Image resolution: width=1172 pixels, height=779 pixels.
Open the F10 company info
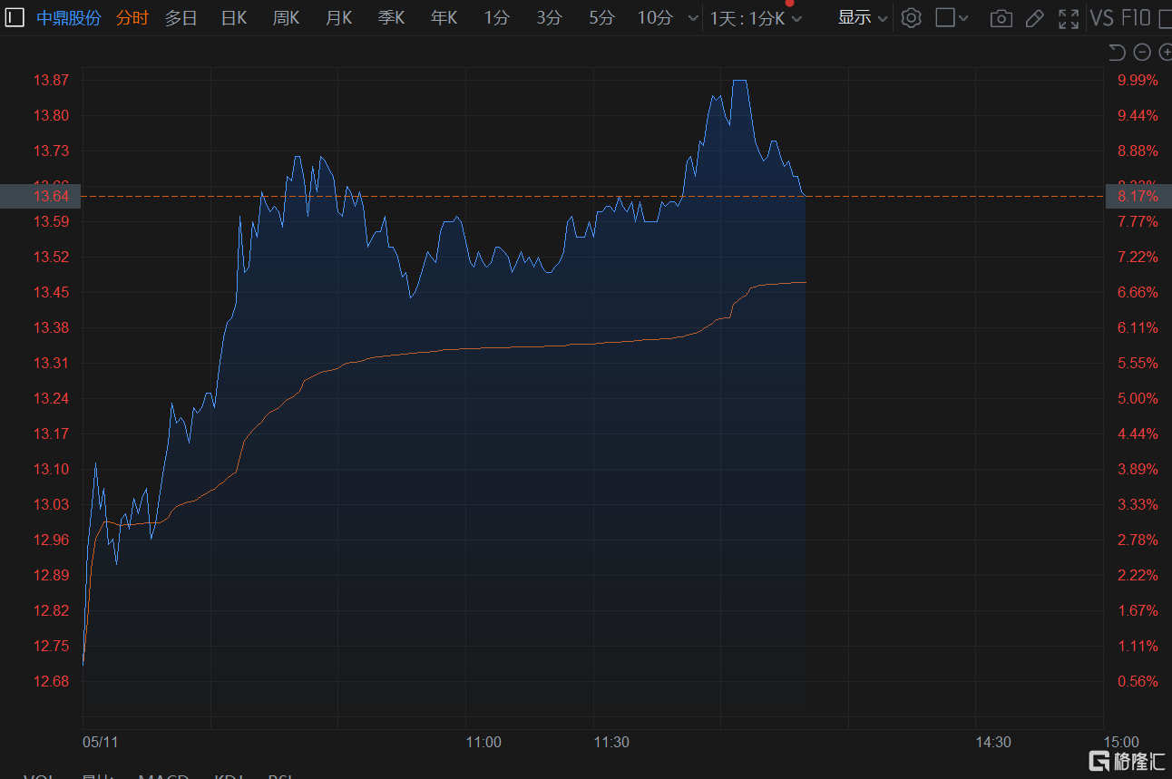click(x=1136, y=18)
